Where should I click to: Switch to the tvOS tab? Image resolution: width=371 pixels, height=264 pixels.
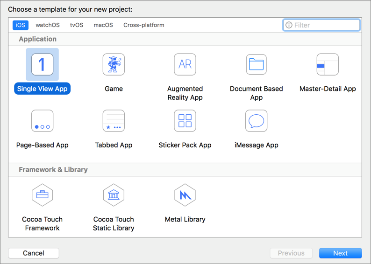click(x=77, y=25)
